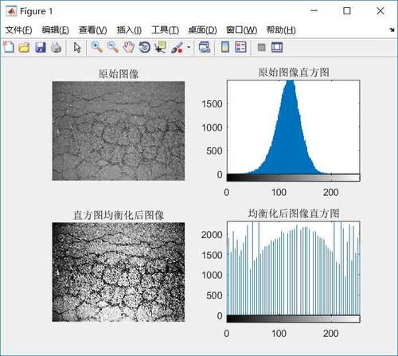This screenshot has width=398, height=356.
Task: Click the Link Plot toolbar icon
Action: click(x=205, y=48)
